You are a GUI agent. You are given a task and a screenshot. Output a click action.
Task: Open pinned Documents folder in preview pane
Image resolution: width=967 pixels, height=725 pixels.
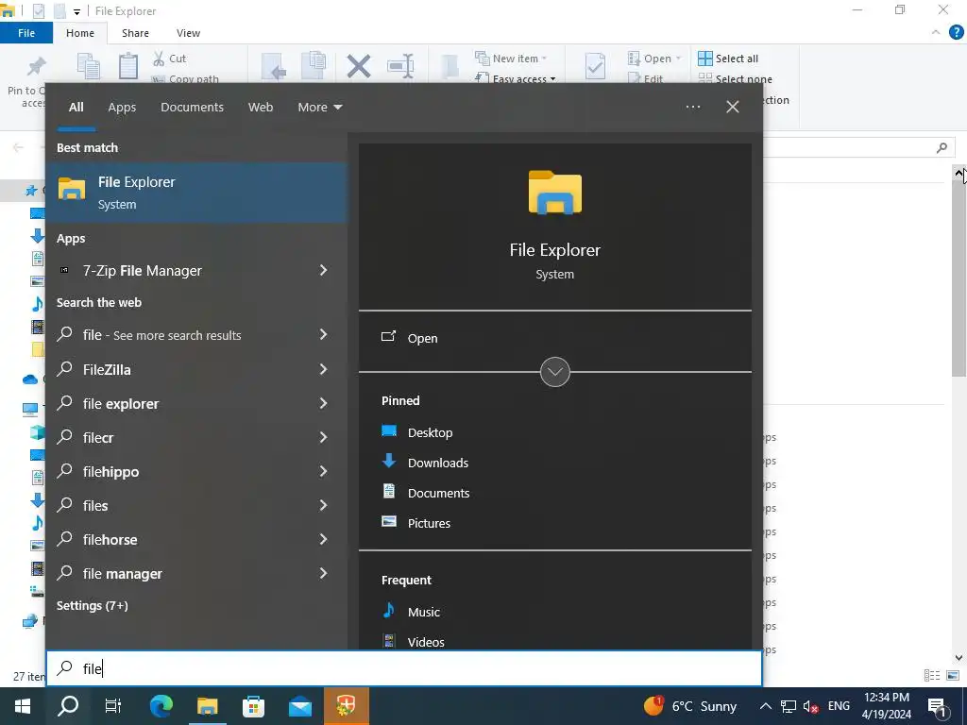pos(426,493)
